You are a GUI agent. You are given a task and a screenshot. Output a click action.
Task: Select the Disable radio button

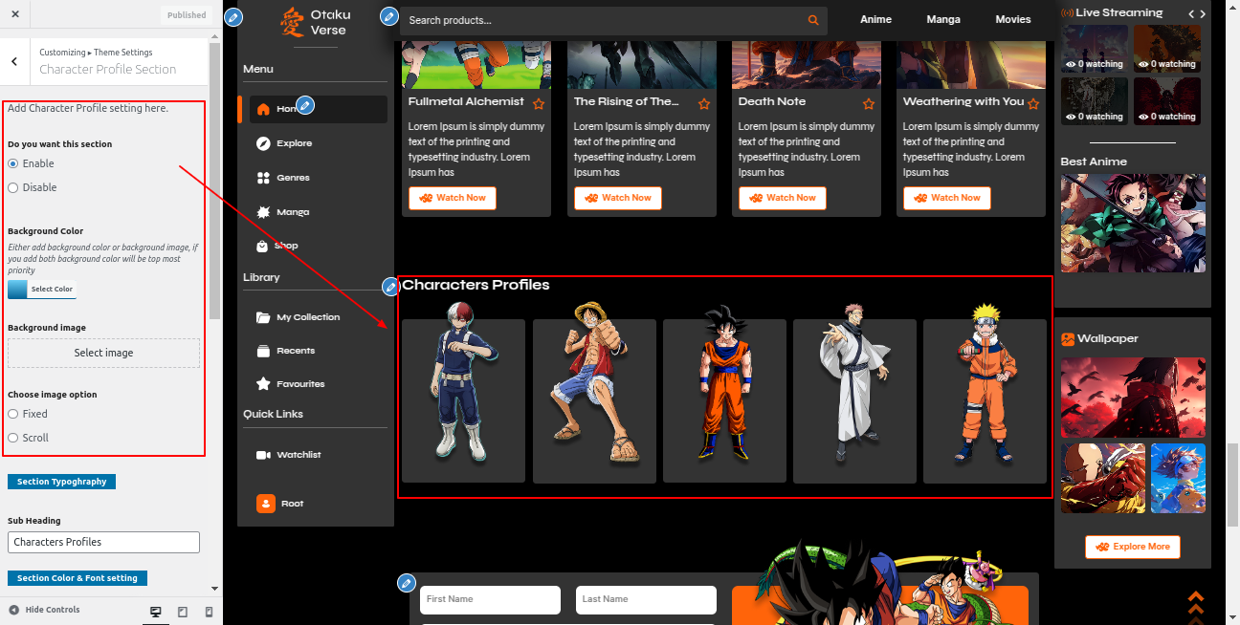pos(13,187)
